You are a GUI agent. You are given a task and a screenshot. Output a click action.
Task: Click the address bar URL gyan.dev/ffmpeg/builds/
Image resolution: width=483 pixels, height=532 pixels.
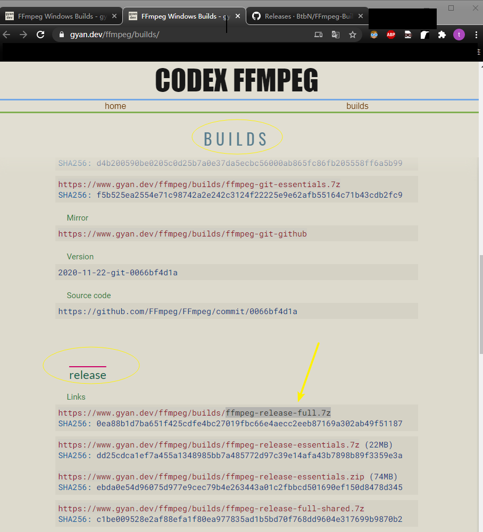tap(115, 35)
